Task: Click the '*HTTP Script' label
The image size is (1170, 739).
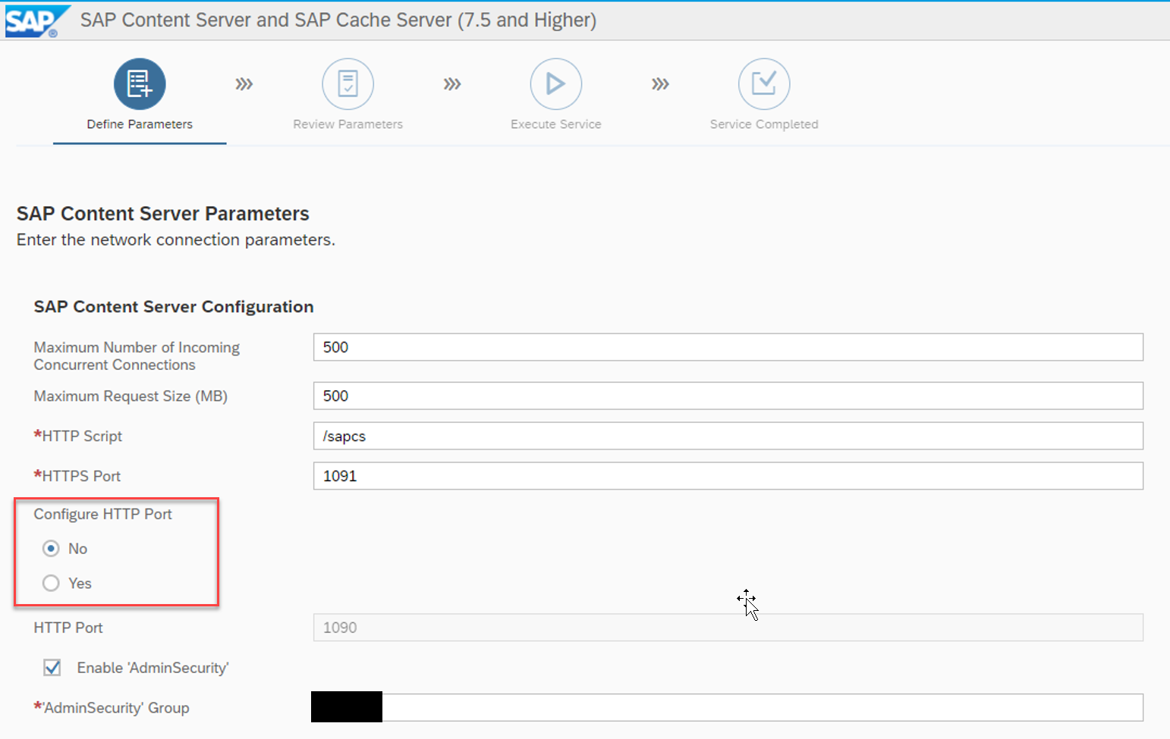Action: (x=78, y=436)
